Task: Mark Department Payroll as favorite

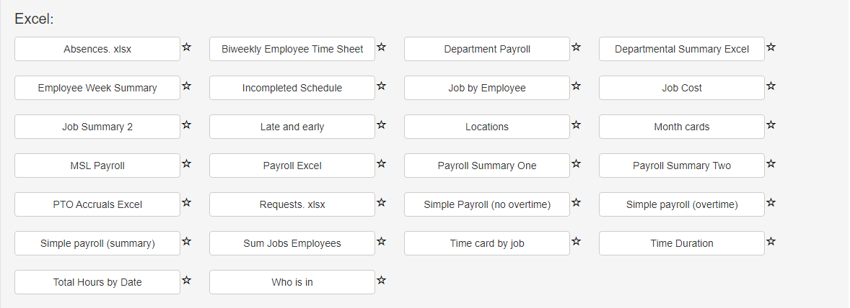Action: pos(577,47)
